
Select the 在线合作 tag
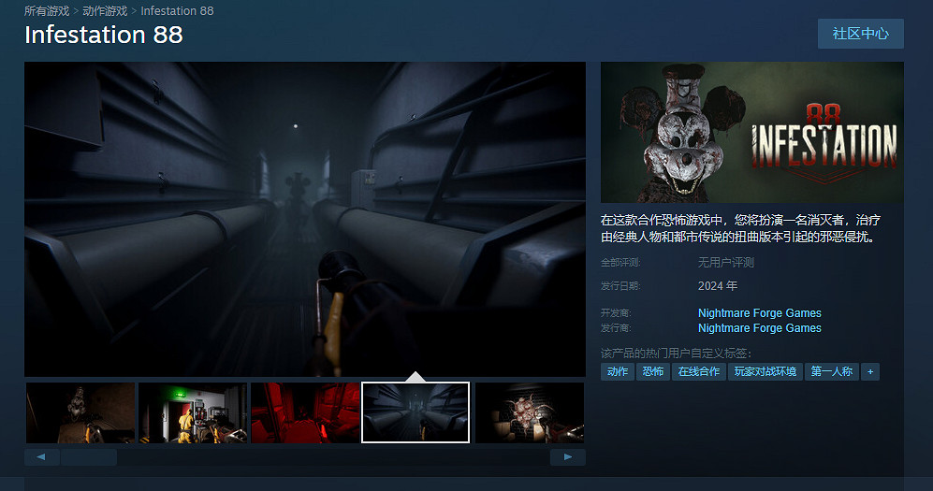click(x=699, y=371)
